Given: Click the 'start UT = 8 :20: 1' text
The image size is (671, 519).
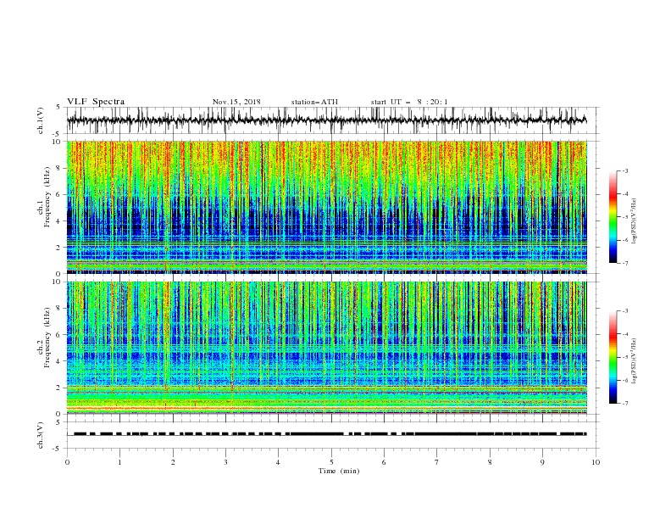Looking at the screenshot, I should (x=409, y=102).
